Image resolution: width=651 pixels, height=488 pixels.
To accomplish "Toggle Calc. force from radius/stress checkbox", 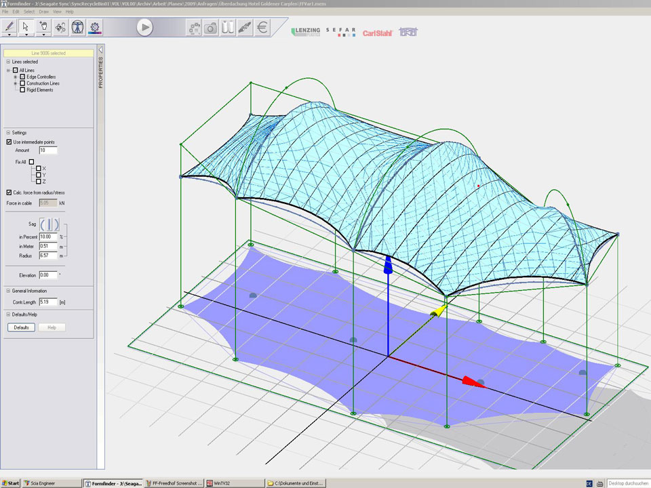I will [x=9, y=192].
